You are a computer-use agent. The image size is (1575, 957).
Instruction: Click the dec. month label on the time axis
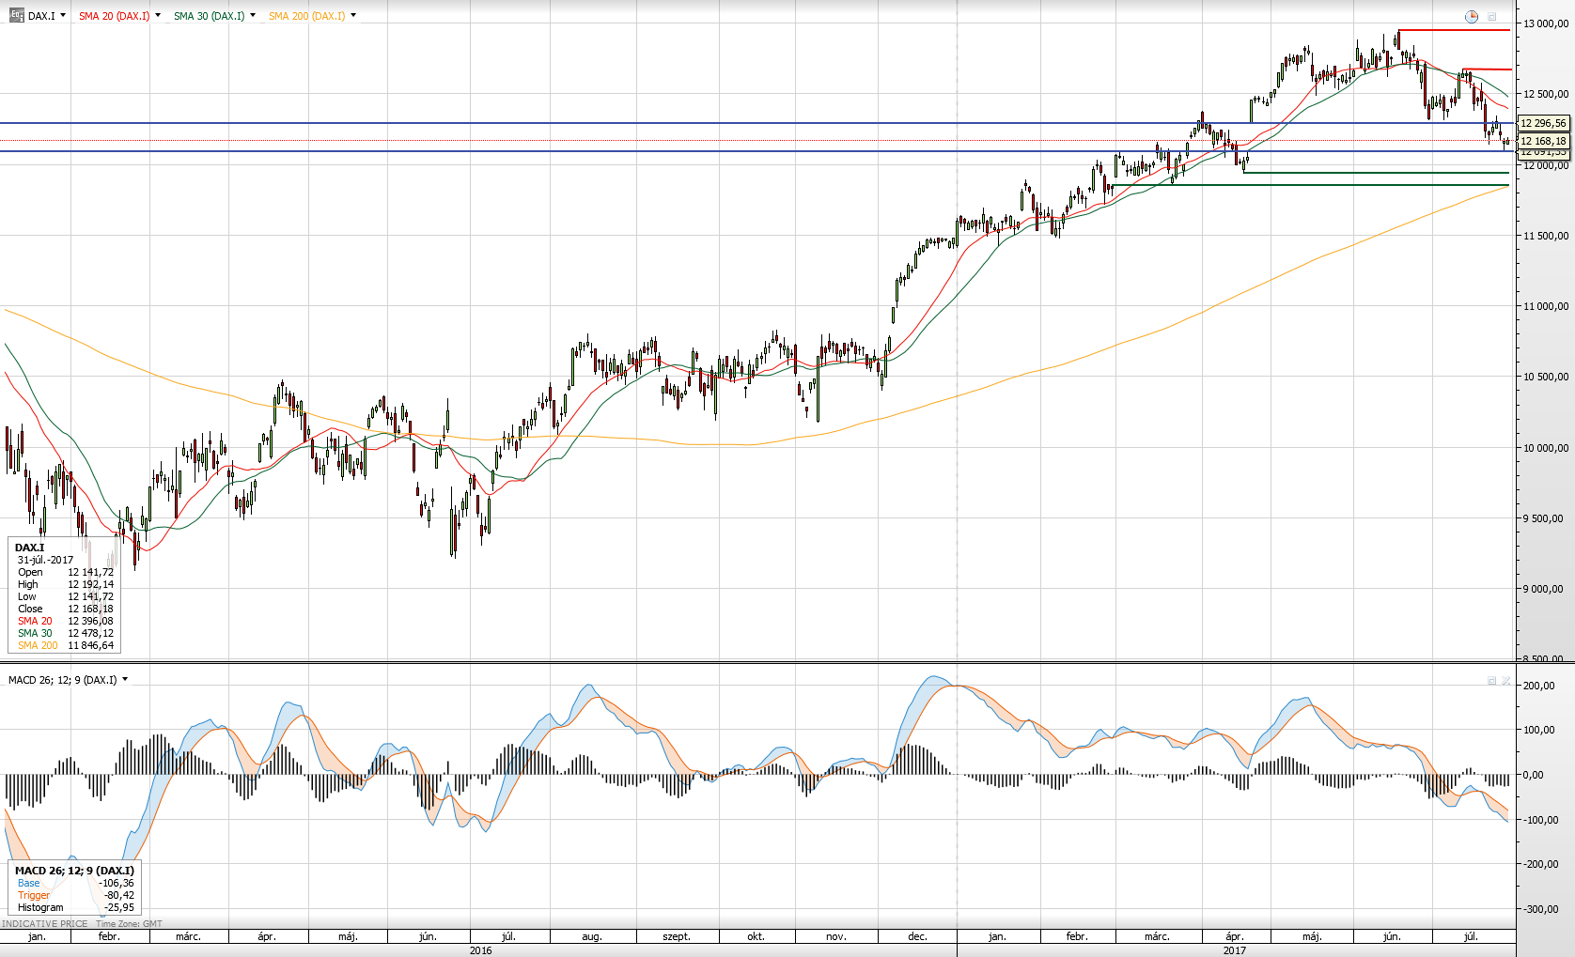(x=918, y=936)
